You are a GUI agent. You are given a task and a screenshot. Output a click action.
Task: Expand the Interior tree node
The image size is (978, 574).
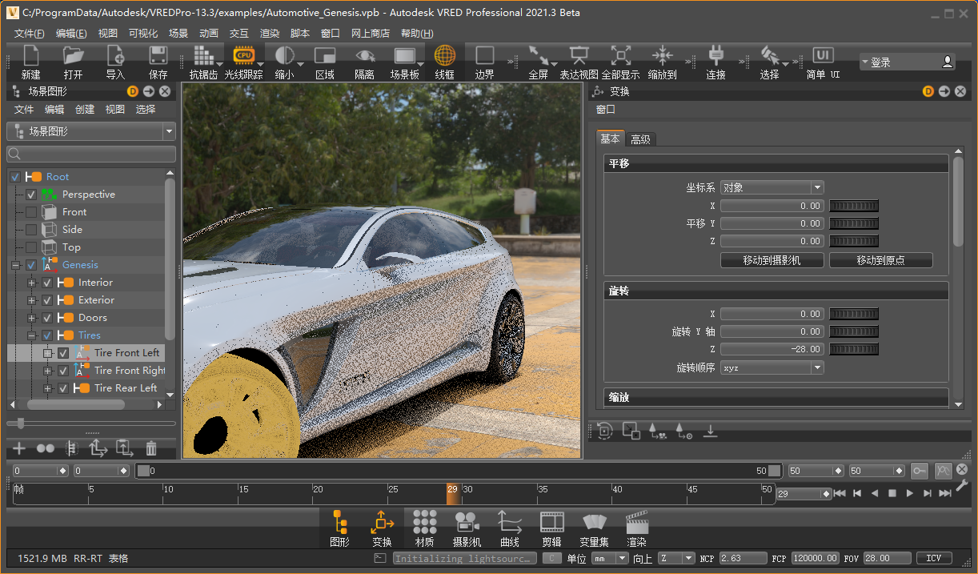(x=32, y=283)
